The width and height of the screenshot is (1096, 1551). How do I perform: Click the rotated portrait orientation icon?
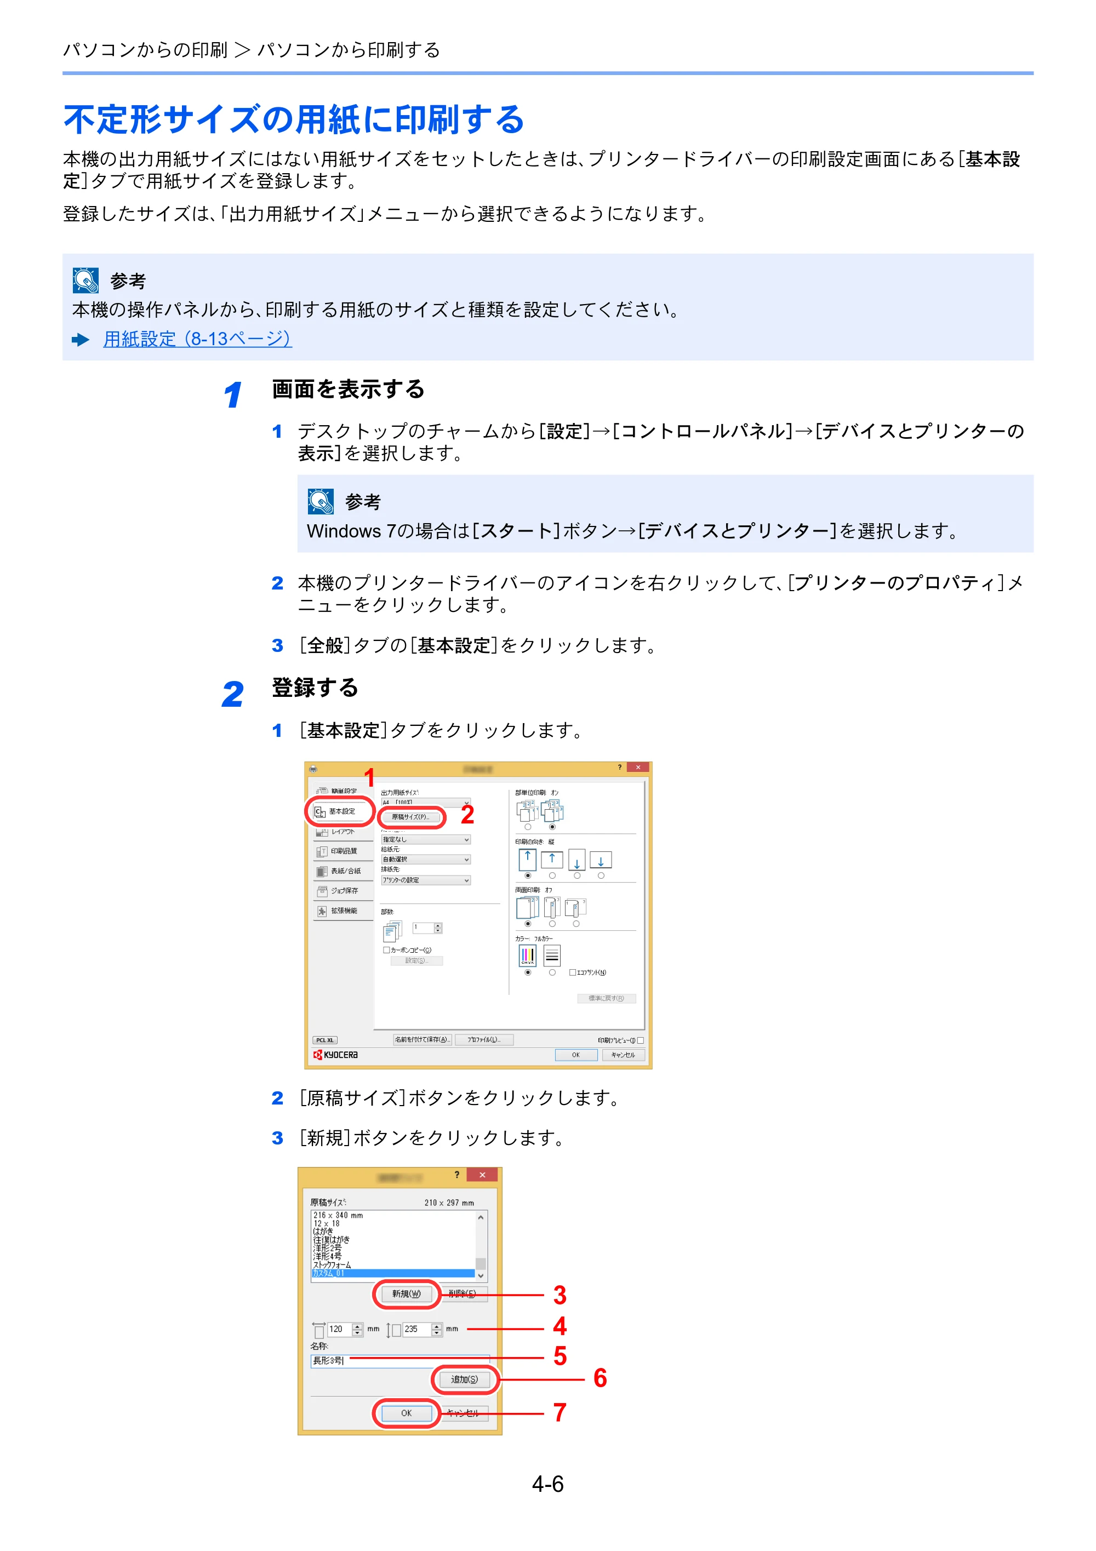click(x=576, y=860)
